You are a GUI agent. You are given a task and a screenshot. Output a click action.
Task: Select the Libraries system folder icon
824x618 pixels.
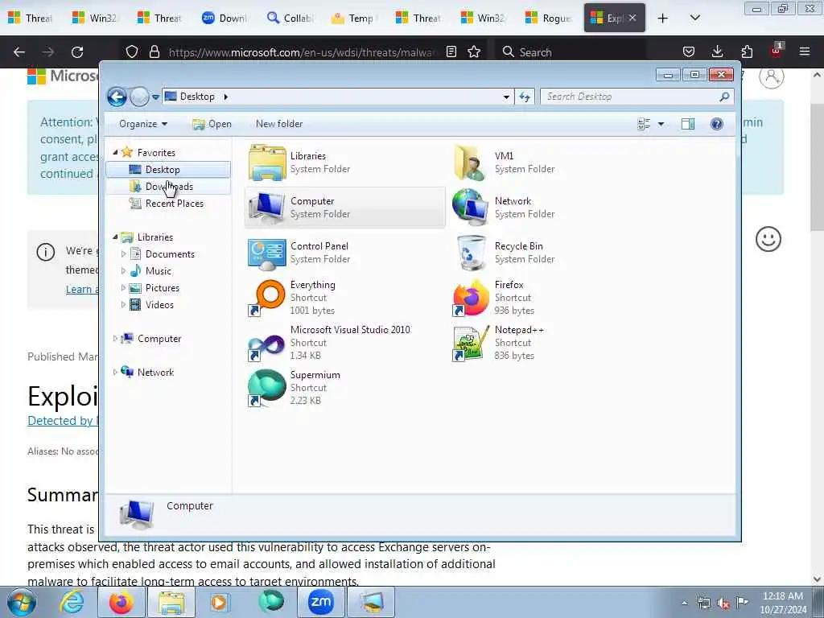click(x=267, y=163)
